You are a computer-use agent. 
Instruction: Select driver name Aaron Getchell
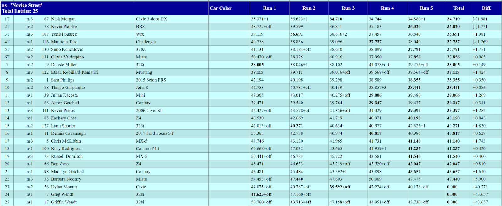(x=65, y=103)
